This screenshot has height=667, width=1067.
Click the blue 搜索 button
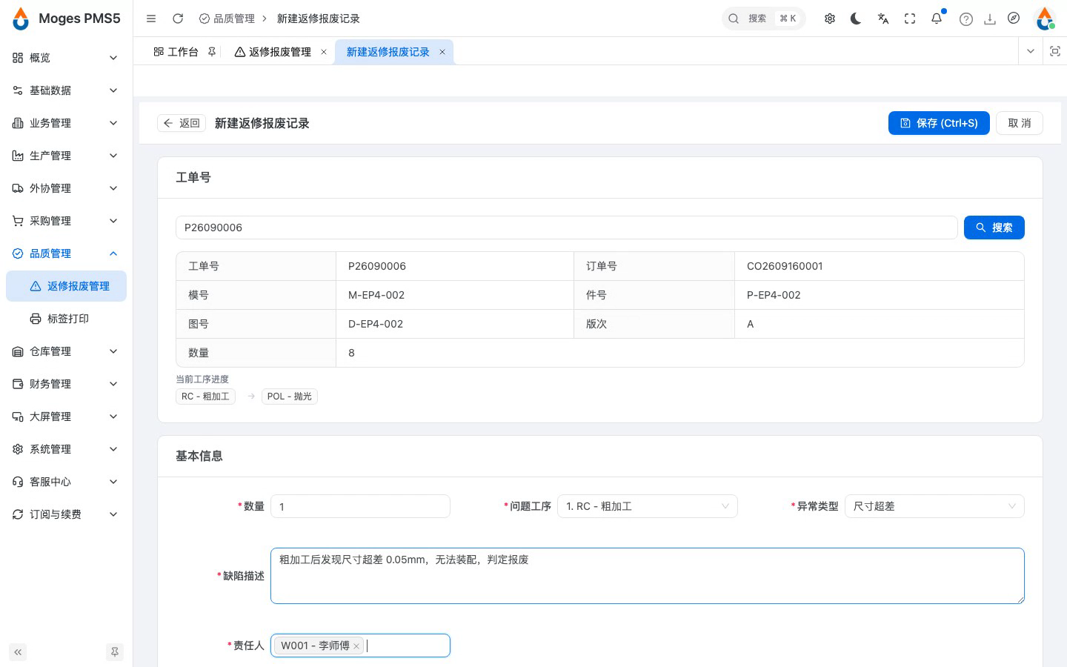point(994,228)
